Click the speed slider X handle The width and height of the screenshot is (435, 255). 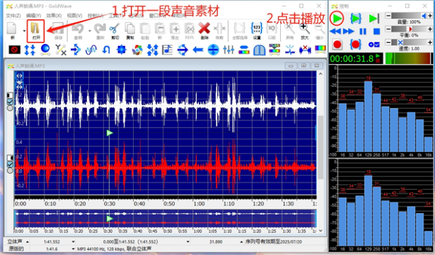pos(400,42)
